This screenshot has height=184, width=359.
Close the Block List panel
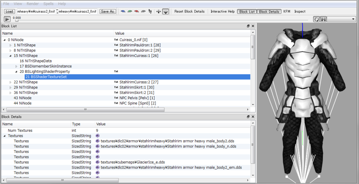(253, 26)
